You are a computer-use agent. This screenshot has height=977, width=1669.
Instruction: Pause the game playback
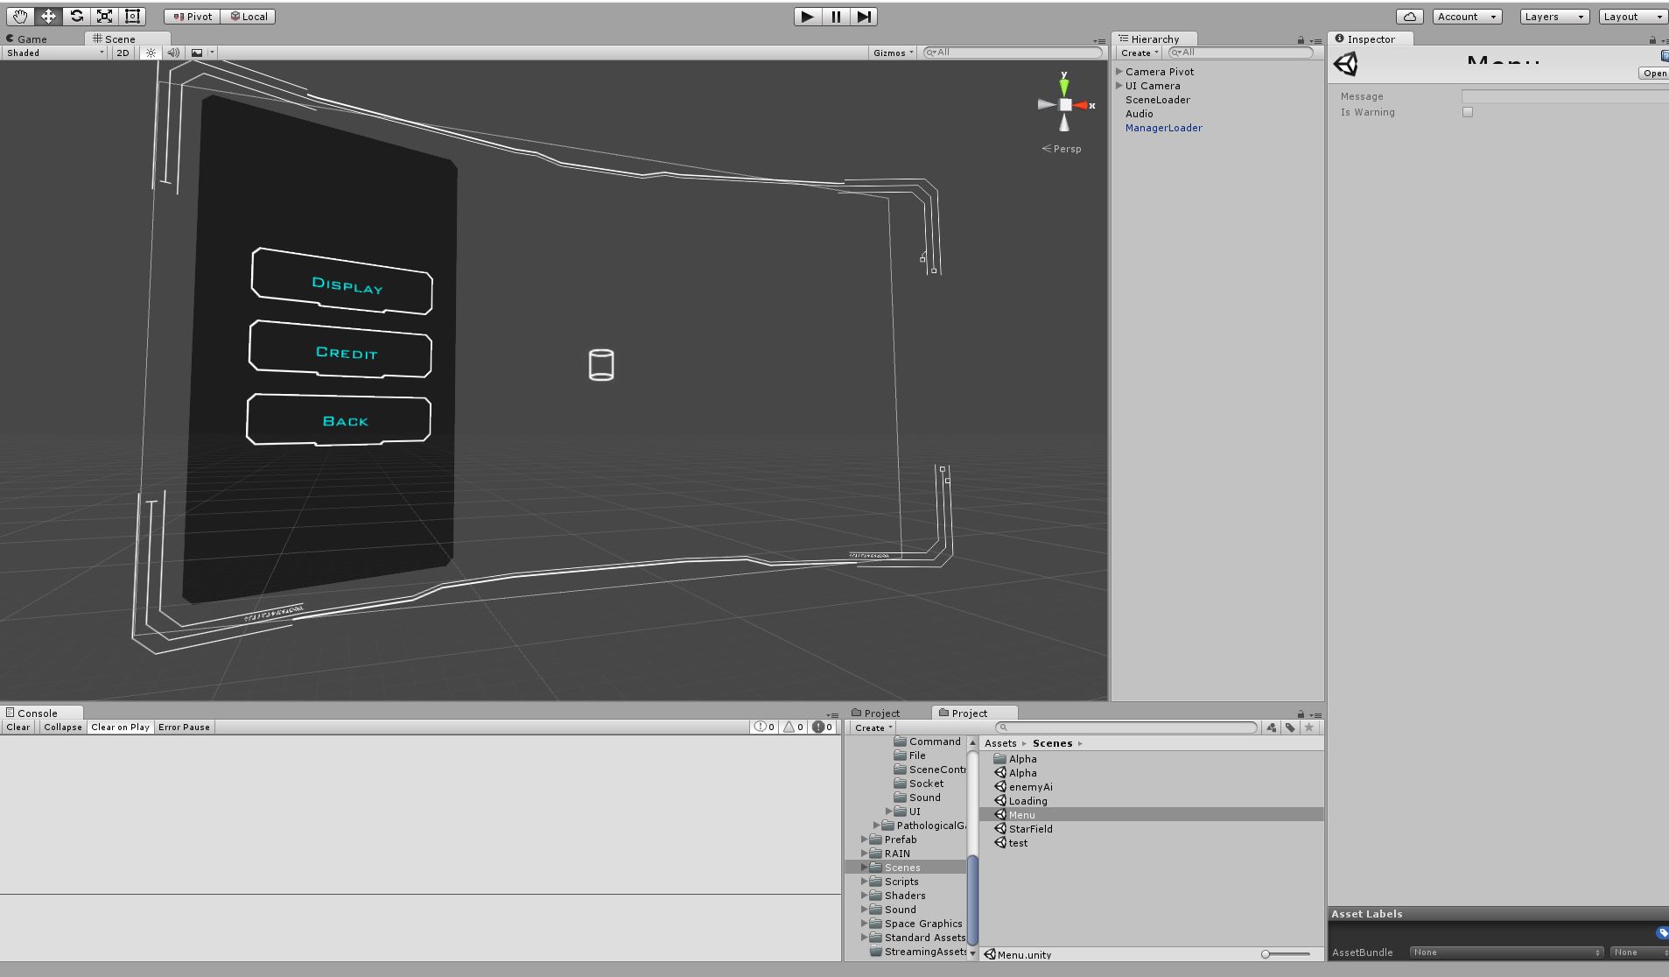[x=836, y=16]
